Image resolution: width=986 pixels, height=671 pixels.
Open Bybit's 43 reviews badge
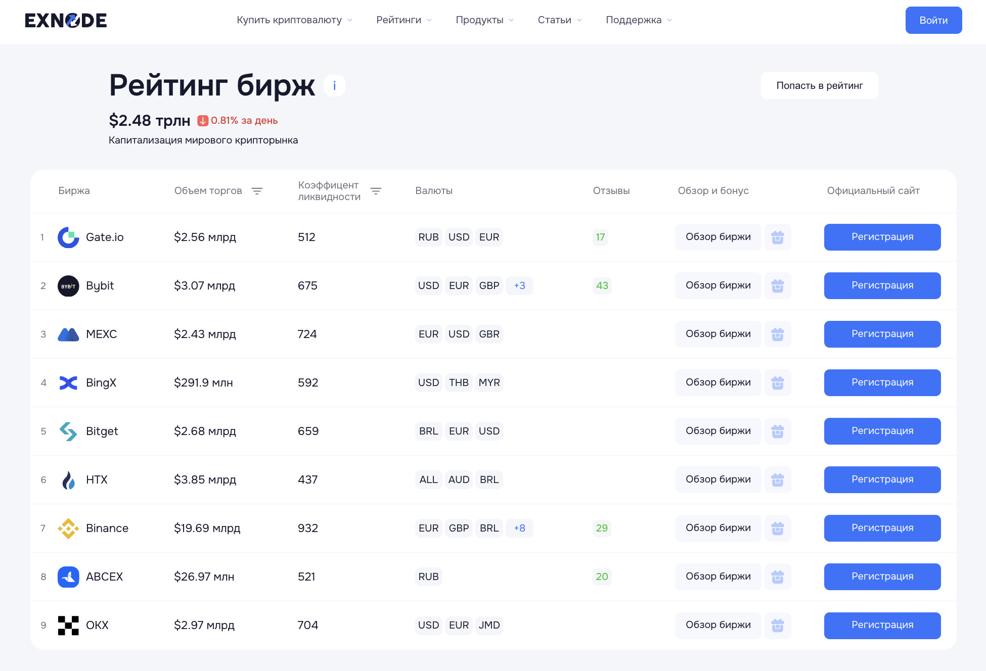(x=602, y=285)
